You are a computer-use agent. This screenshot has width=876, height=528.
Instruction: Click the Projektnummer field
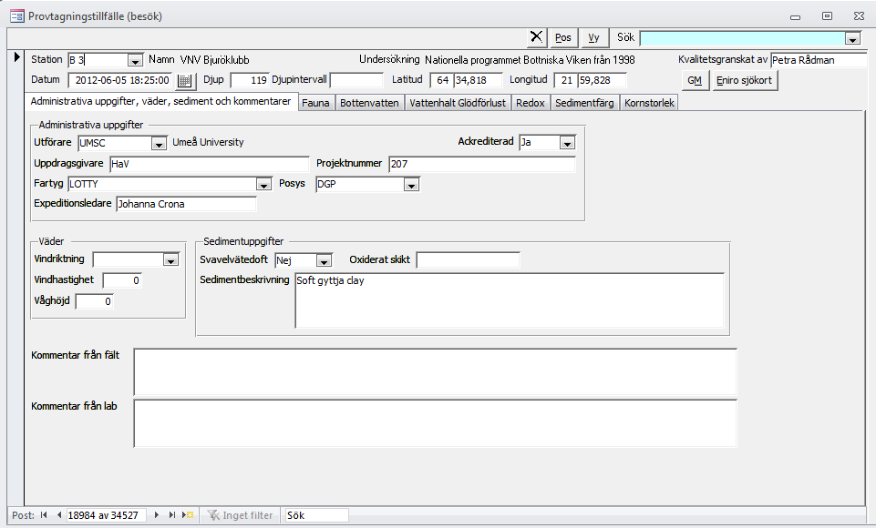482,164
